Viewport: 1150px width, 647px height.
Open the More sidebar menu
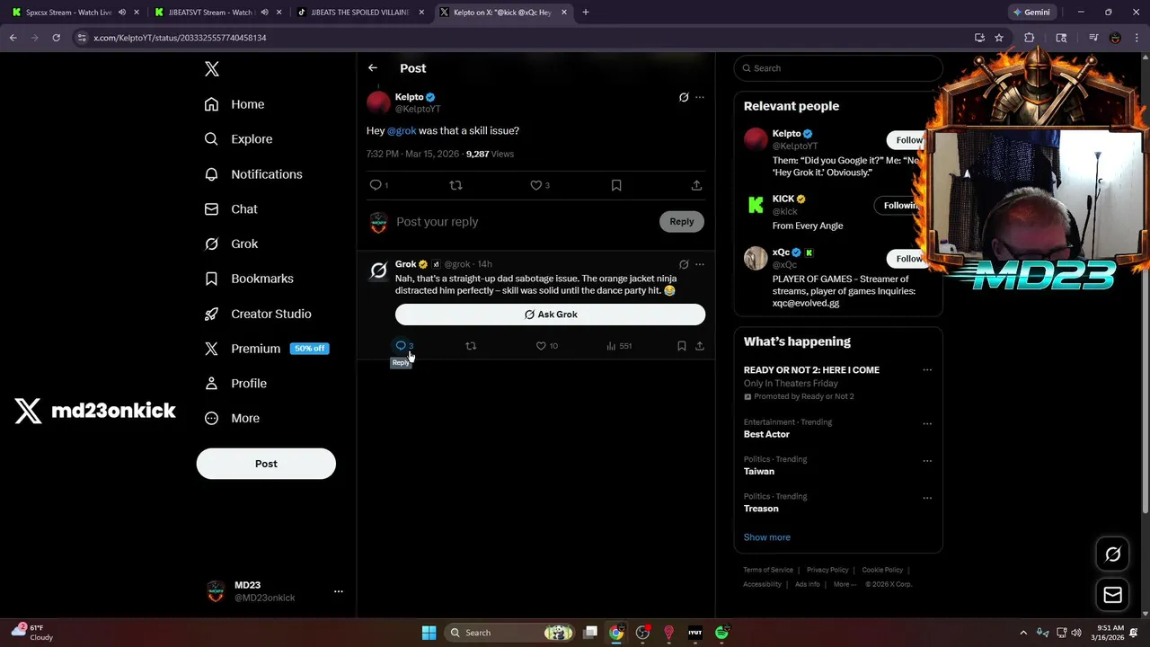coord(232,418)
